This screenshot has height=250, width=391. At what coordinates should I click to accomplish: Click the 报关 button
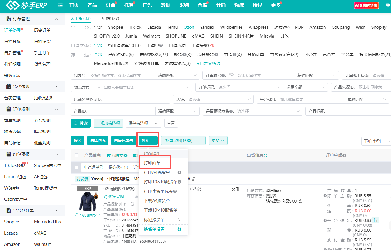click(x=78, y=141)
